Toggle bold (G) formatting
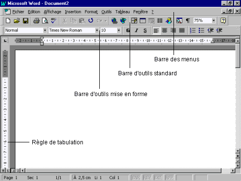The image size is (241, 181). coord(128,30)
